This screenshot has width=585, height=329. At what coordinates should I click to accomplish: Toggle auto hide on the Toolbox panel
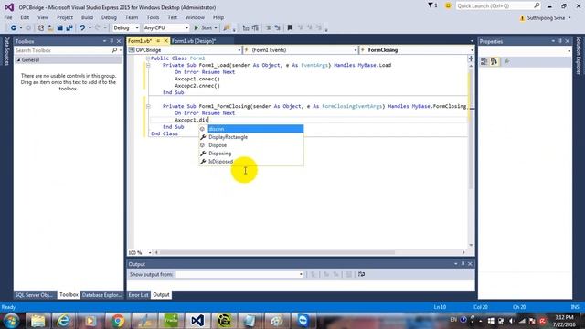(x=112, y=41)
